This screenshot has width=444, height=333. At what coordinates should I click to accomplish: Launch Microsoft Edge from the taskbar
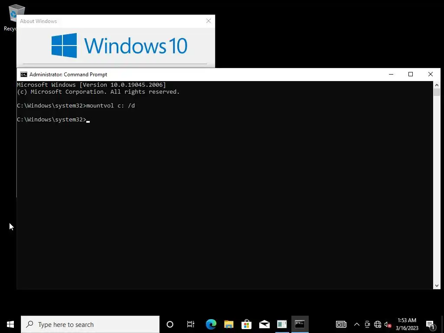(211, 324)
